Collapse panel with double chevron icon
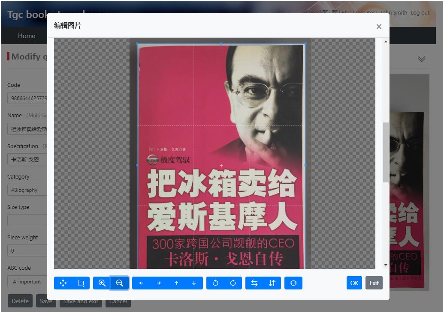444x313 pixels. [422, 59]
